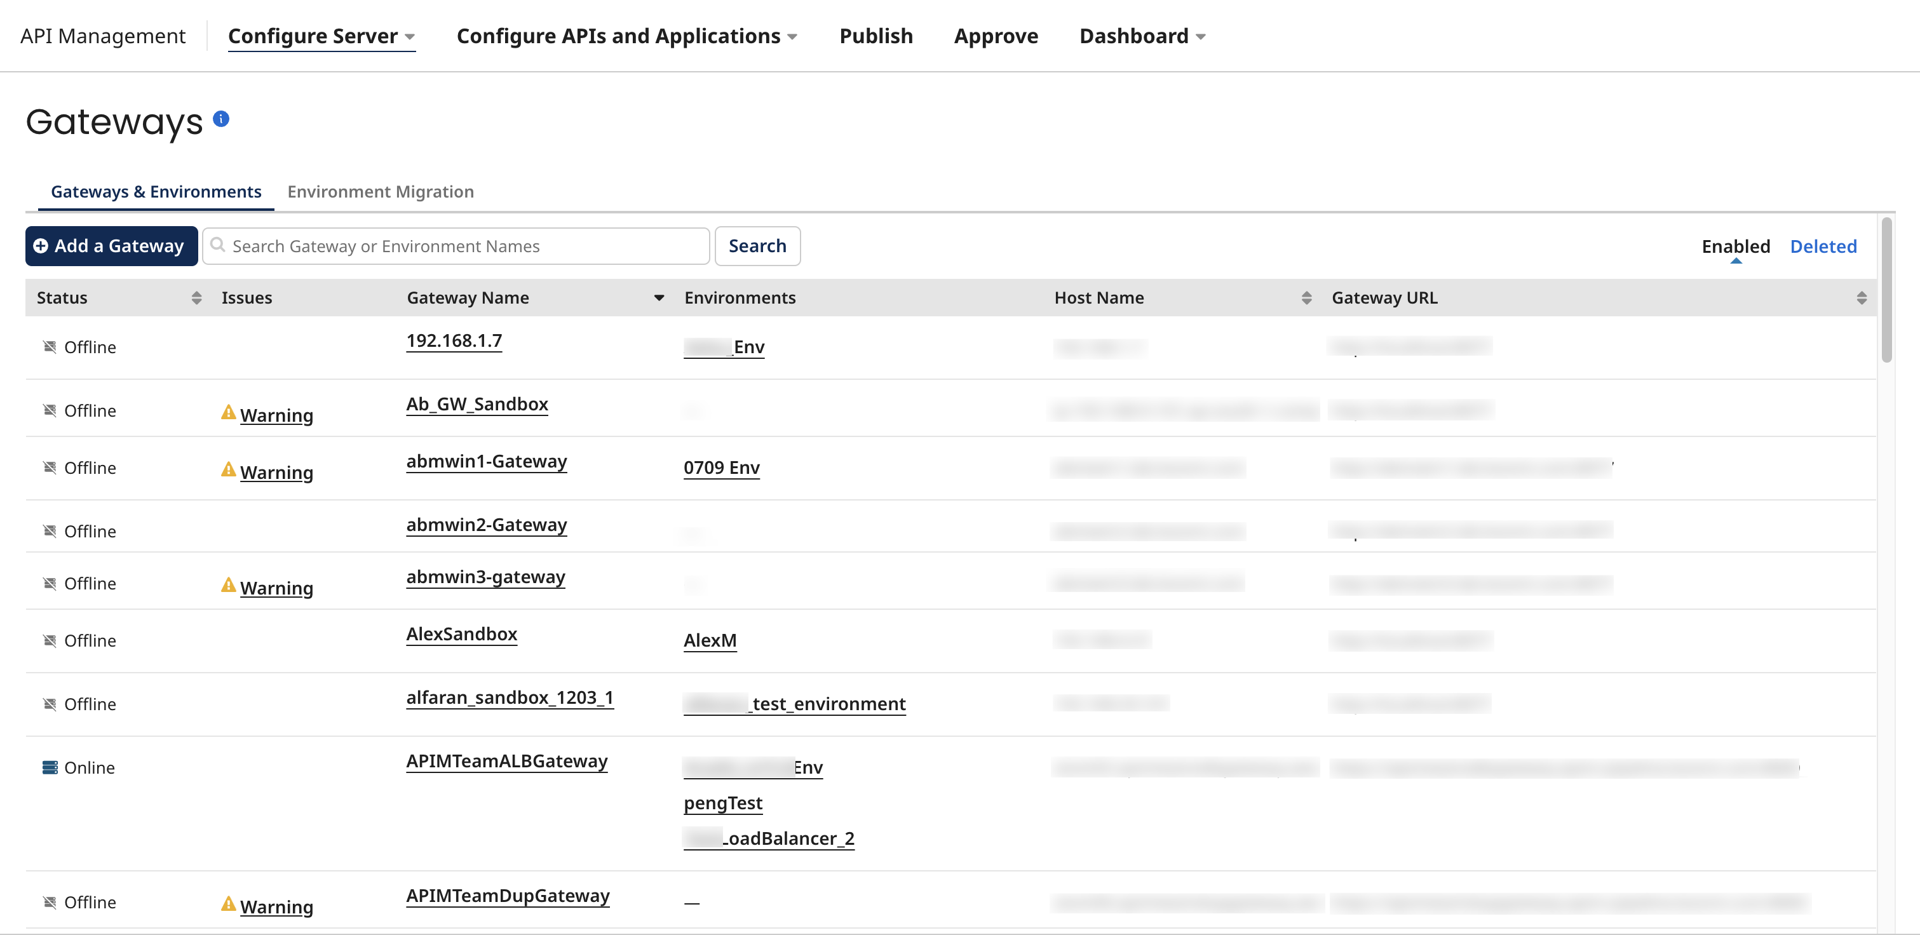Open the Gateways info tooltip icon
1920x935 pixels.
point(221,118)
